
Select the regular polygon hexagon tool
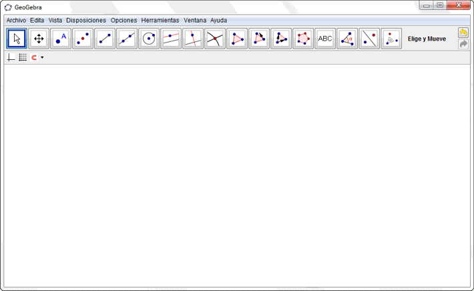[303, 39]
